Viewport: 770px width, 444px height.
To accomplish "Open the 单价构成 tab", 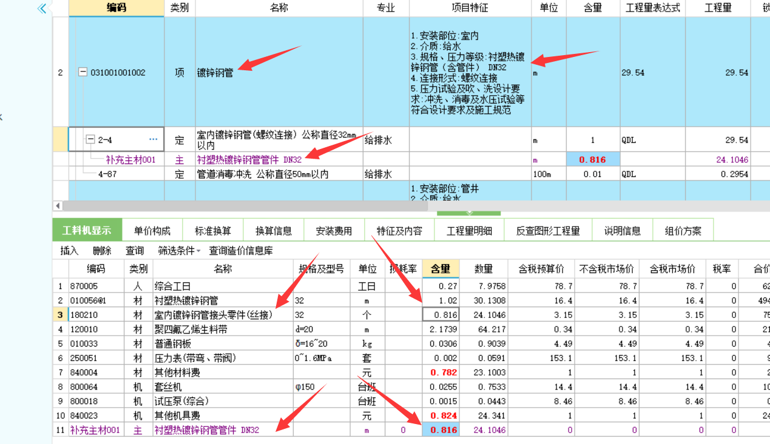I will [152, 231].
